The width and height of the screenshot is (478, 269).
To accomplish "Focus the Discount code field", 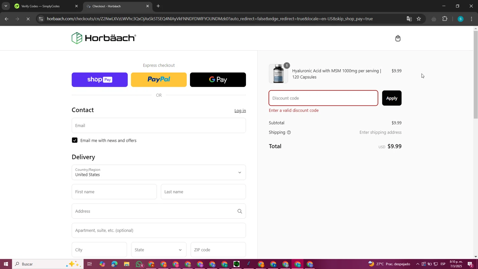I will [x=323, y=98].
